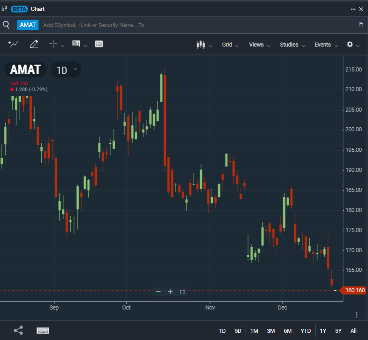Click the Oct date axis label
Screen dimensions: 368x340
[x=126, y=307]
